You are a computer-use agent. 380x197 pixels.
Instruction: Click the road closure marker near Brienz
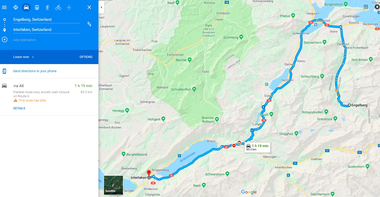[x=234, y=145]
